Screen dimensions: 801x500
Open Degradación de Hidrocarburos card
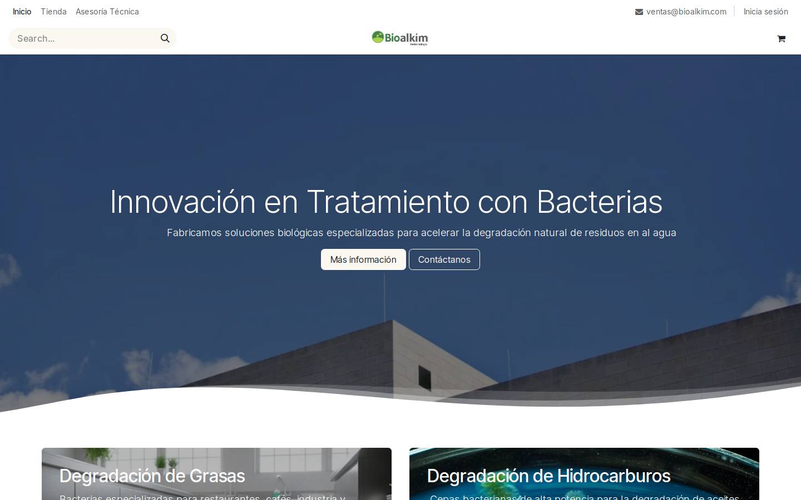pos(584,474)
